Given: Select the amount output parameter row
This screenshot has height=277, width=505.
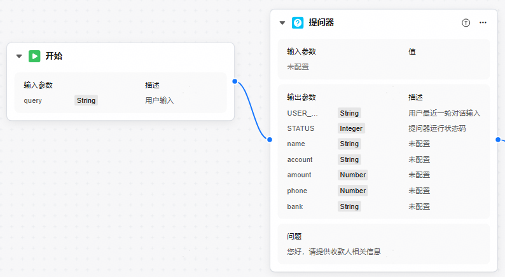Looking at the screenshot, I should (300, 175).
